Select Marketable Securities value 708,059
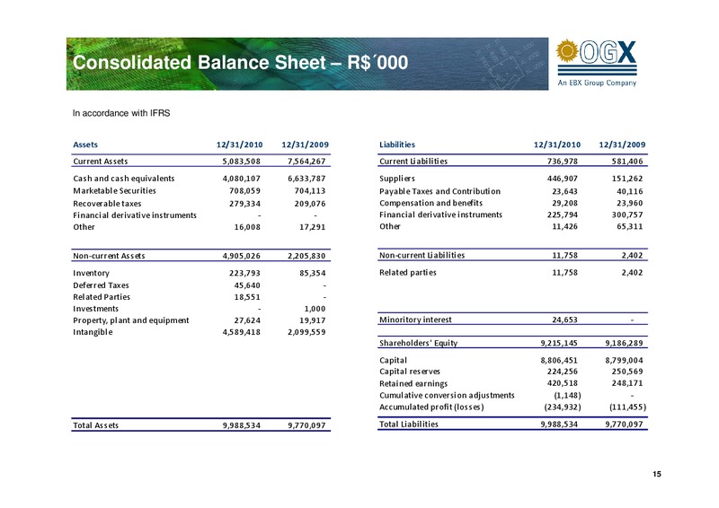This screenshot has height=508, width=719. pyautogui.click(x=244, y=191)
